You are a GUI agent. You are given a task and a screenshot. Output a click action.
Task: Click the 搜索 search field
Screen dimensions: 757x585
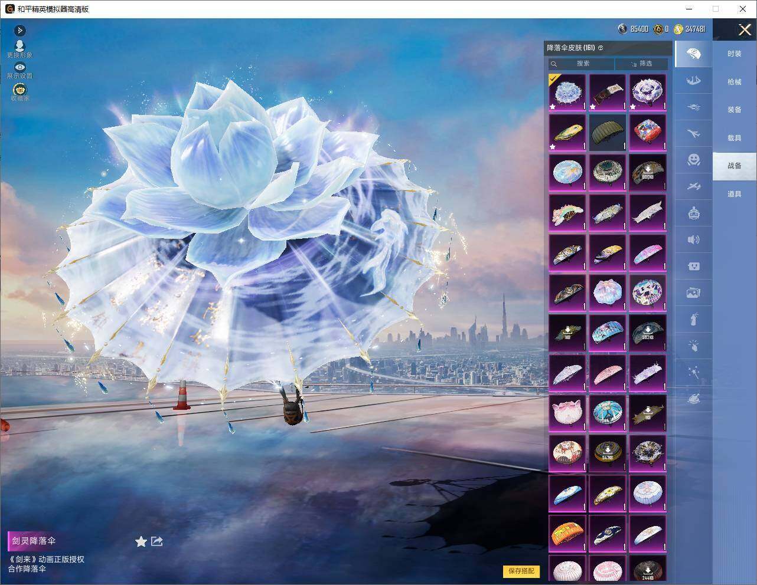(x=581, y=64)
